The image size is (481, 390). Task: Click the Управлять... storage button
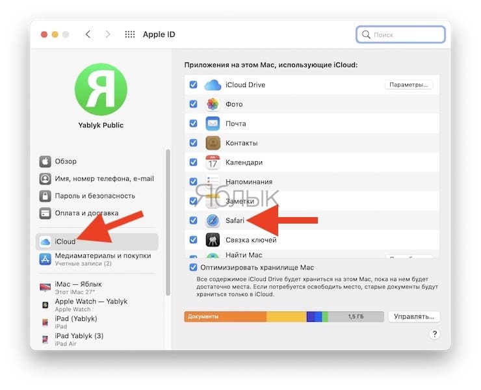click(414, 317)
